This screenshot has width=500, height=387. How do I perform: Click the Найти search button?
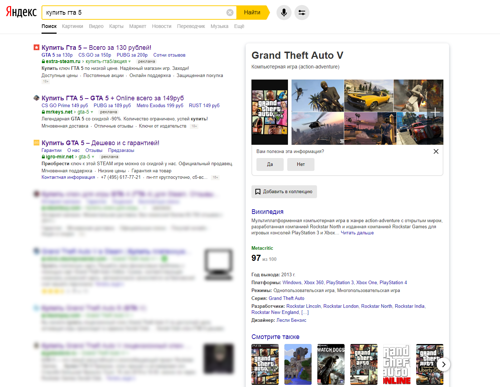coord(252,13)
